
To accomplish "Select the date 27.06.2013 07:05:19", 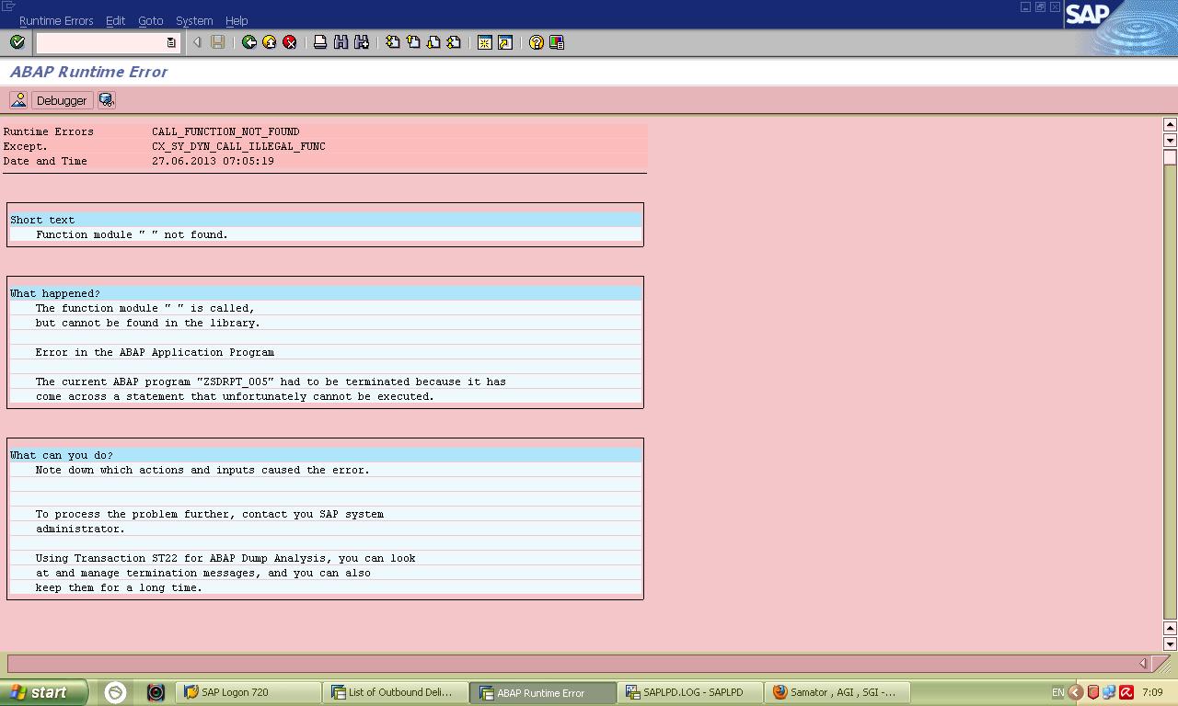I will tap(213, 161).
